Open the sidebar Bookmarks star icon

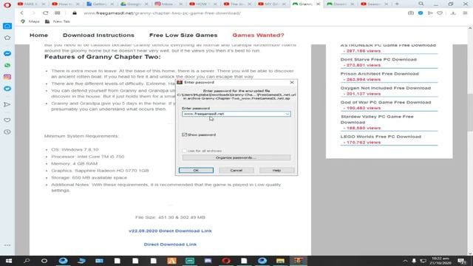tap(7, 38)
